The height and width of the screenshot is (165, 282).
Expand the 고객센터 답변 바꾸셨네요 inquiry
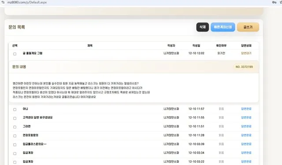(x=37, y=117)
